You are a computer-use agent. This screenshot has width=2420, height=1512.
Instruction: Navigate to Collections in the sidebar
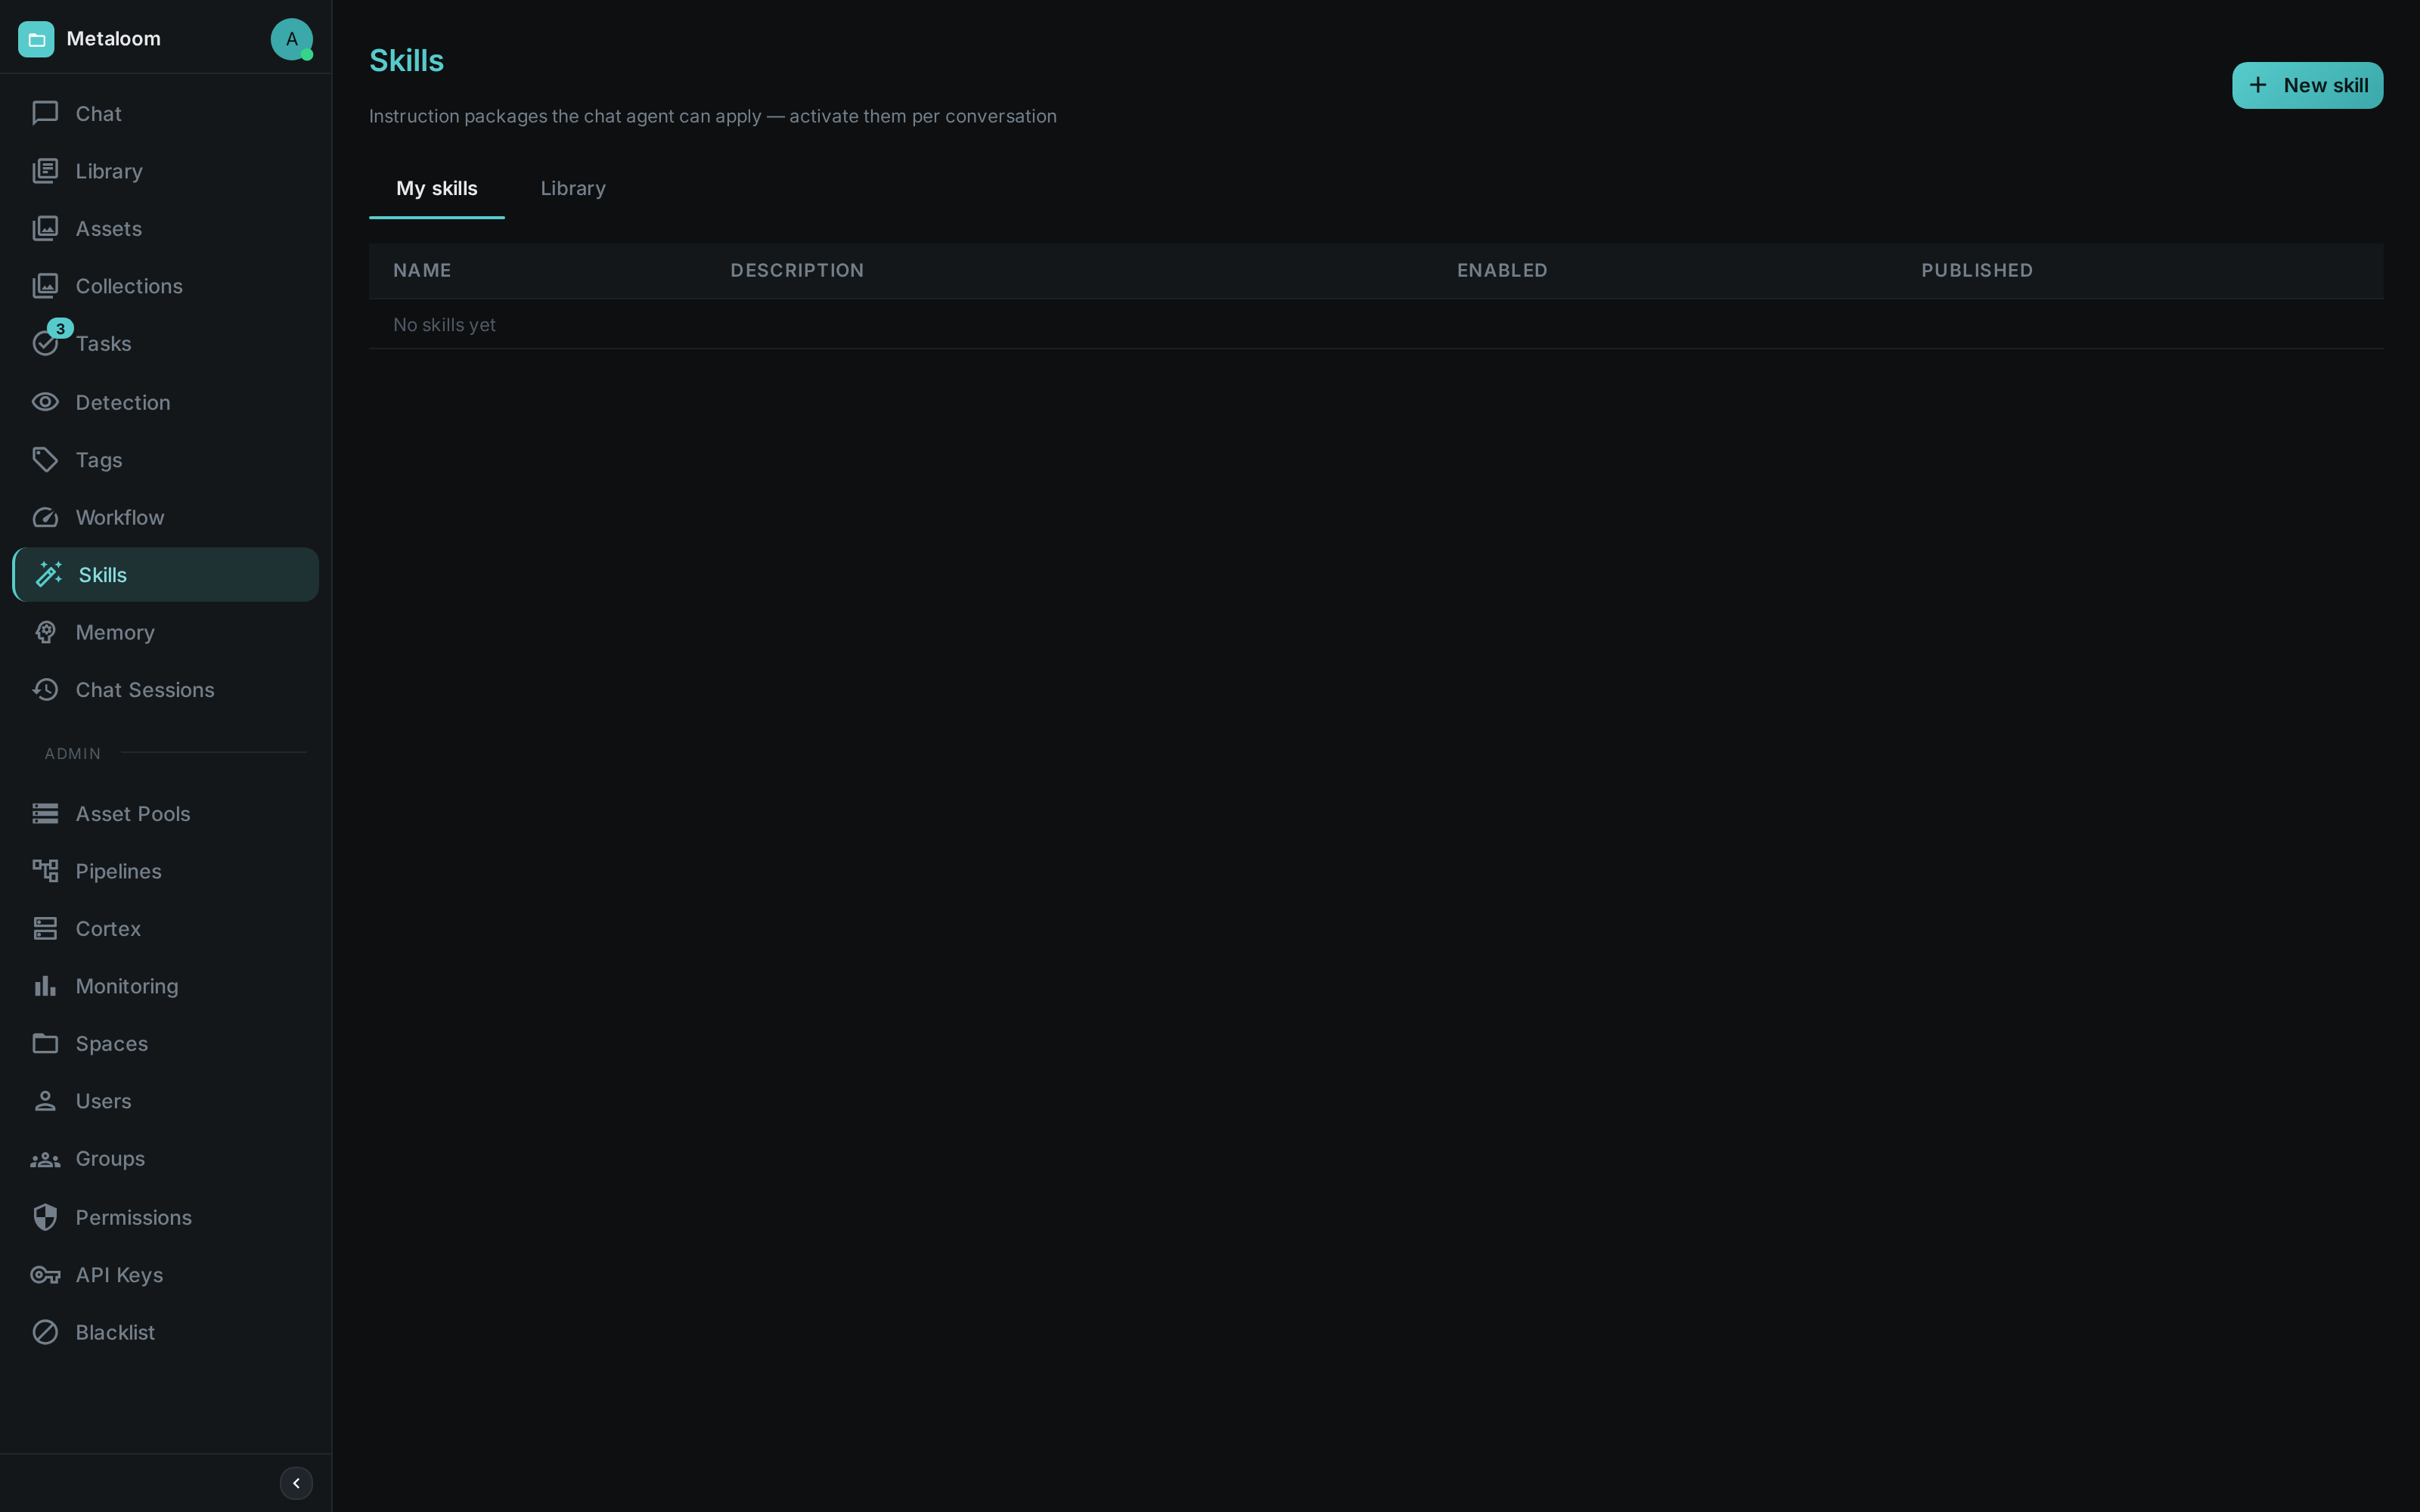pyautogui.click(x=166, y=286)
